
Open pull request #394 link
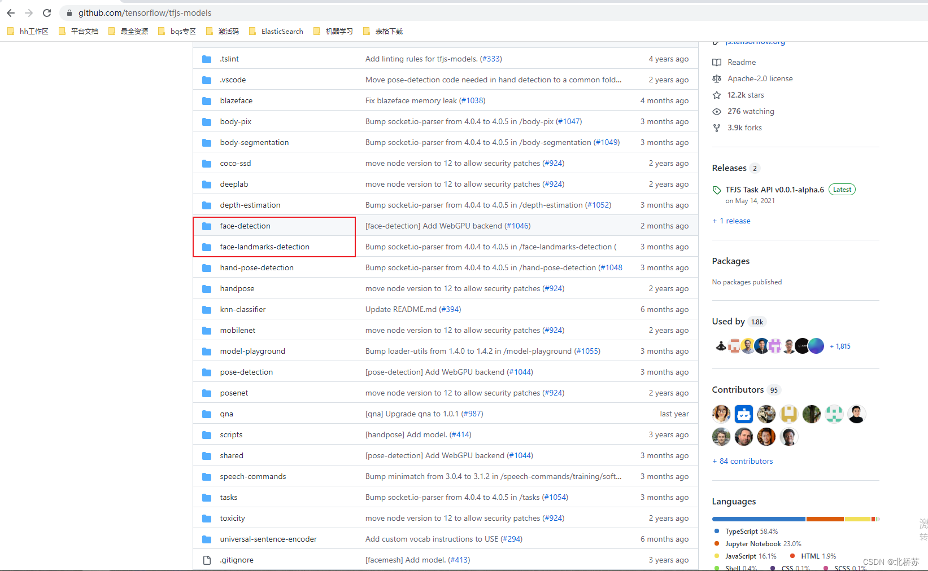click(x=450, y=309)
